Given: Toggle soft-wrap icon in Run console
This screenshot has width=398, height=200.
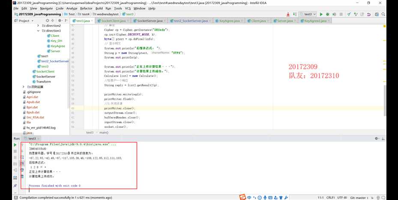Looking at the screenshot, I should coord(22,157).
